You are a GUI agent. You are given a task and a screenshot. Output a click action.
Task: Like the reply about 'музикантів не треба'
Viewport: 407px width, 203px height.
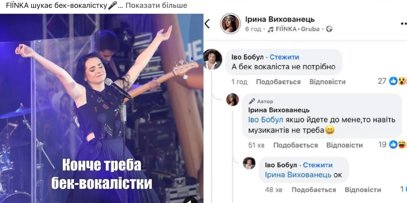click(x=295, y=145)
